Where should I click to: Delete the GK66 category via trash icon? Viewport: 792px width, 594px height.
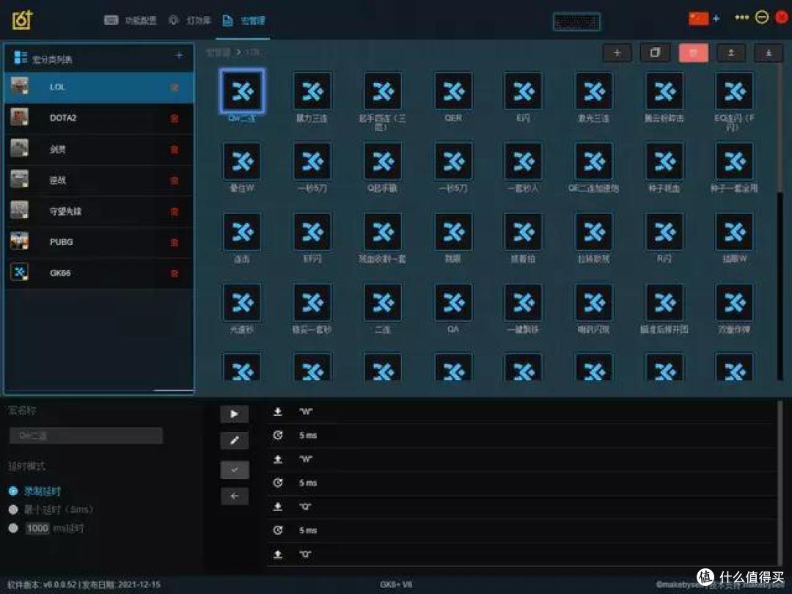(175, 274)
